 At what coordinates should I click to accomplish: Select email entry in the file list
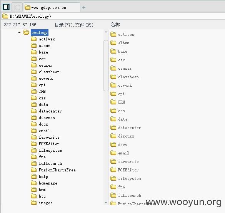(124, 153)
